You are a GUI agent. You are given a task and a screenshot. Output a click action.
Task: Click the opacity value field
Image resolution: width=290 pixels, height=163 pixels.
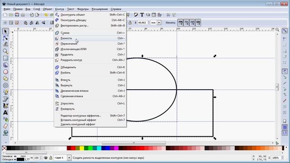tap(36, 158)
